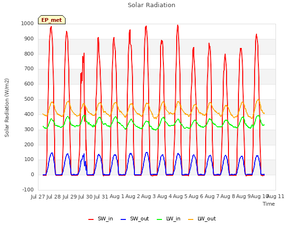Click the 1000 y-axis tick label
This screenshot has height=228, width=304.
point(28,23)
